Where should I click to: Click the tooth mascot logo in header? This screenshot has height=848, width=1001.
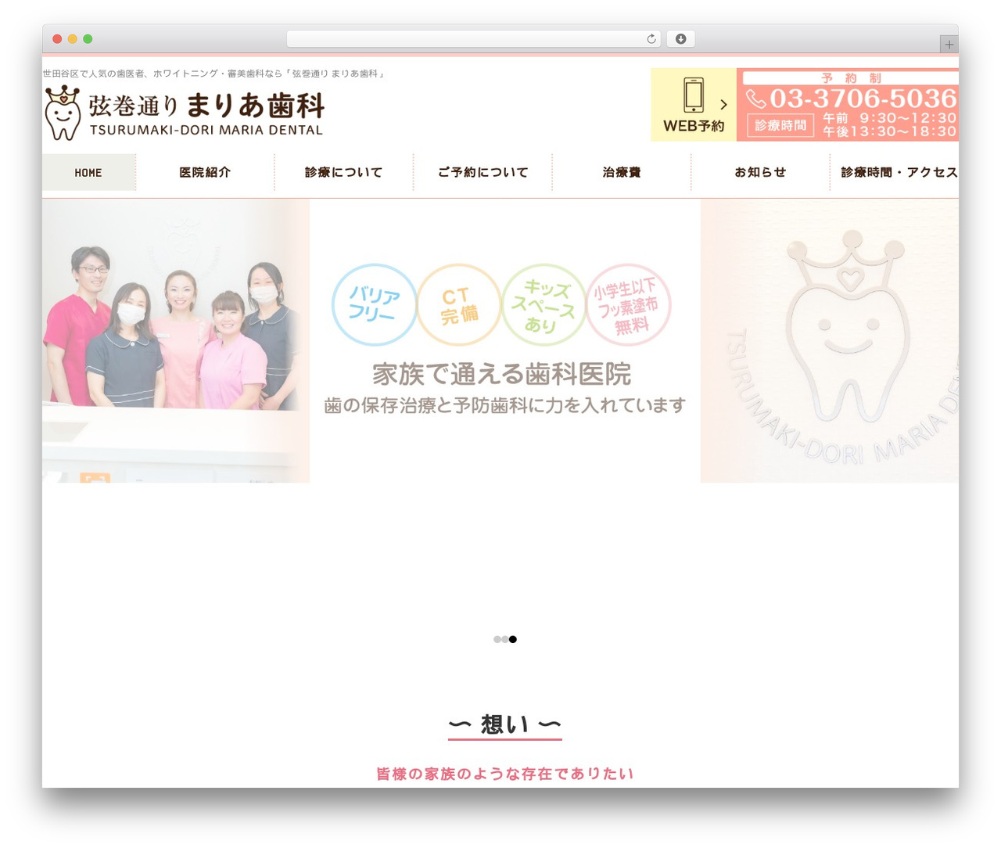click(x=63, y=113)
